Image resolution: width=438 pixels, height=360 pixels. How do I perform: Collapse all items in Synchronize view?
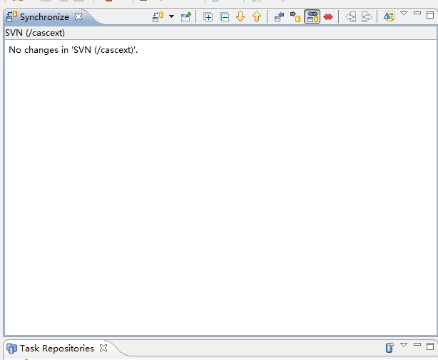pos(224,17)
